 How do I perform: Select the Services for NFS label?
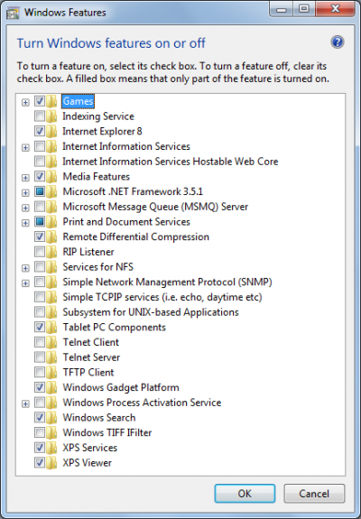point(98,267)
